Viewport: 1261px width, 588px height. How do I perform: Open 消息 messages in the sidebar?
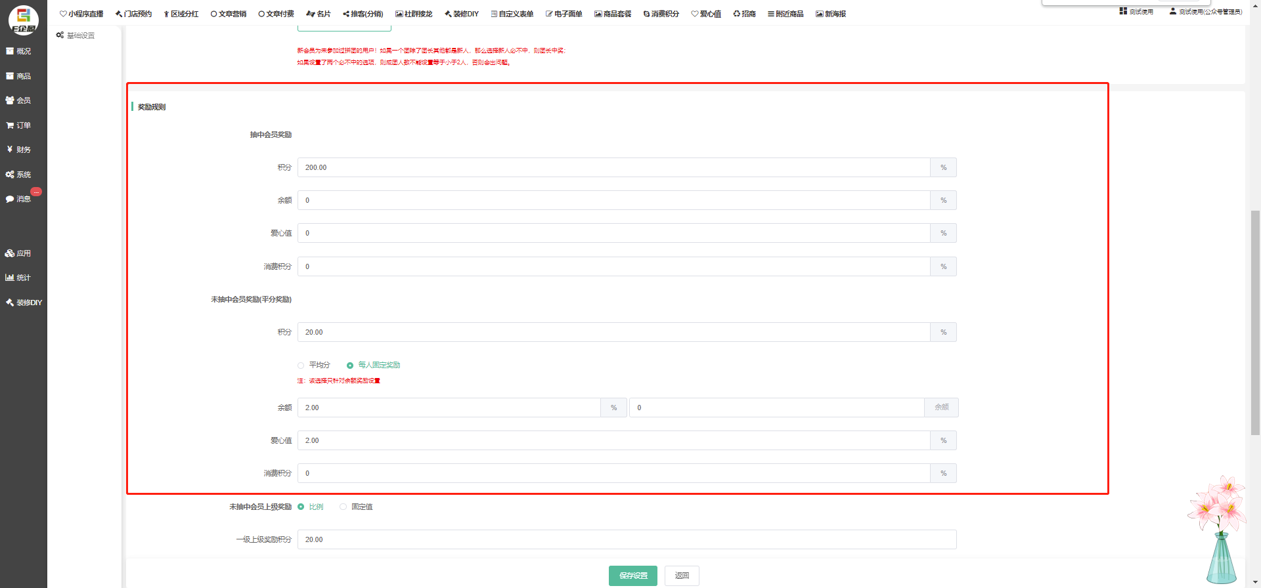pyautogui.click(x=18, y=199)
